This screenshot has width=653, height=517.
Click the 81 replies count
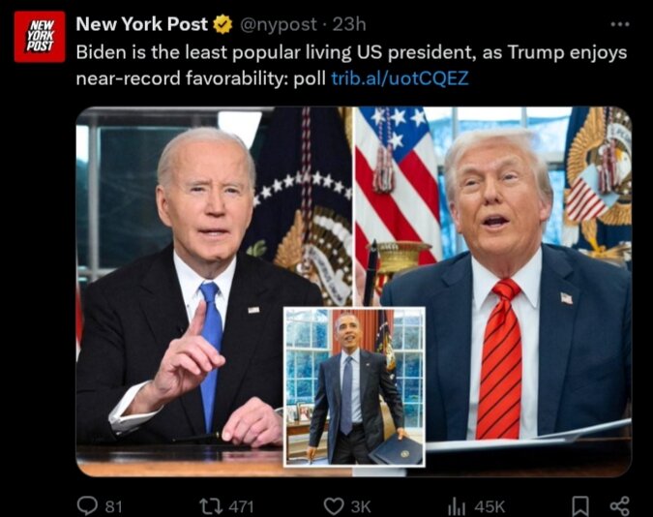(113, 506)
